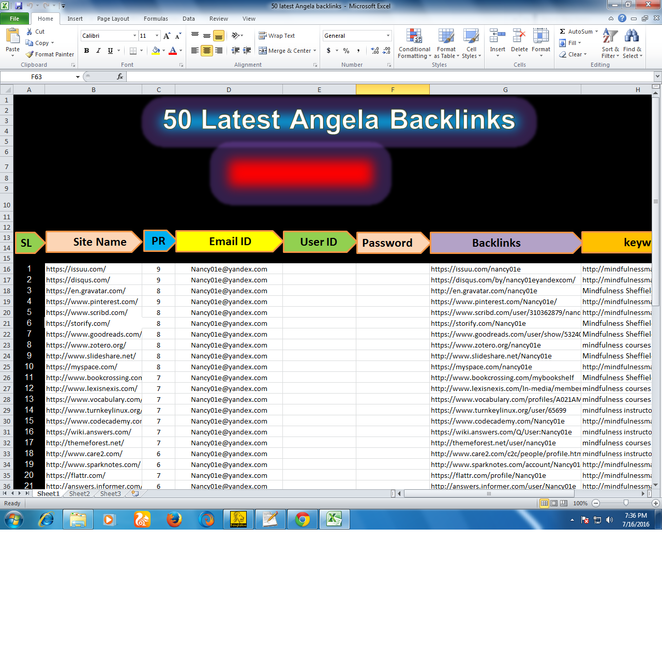
Task: Open the Review ribbon tab
Action: tap(218, 18)
